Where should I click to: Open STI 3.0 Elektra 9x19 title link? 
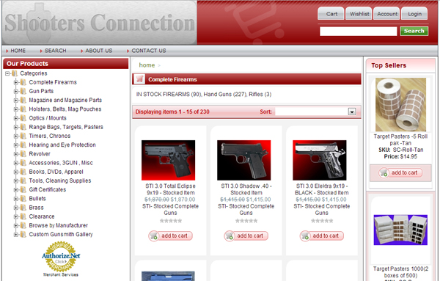(322, 189)
